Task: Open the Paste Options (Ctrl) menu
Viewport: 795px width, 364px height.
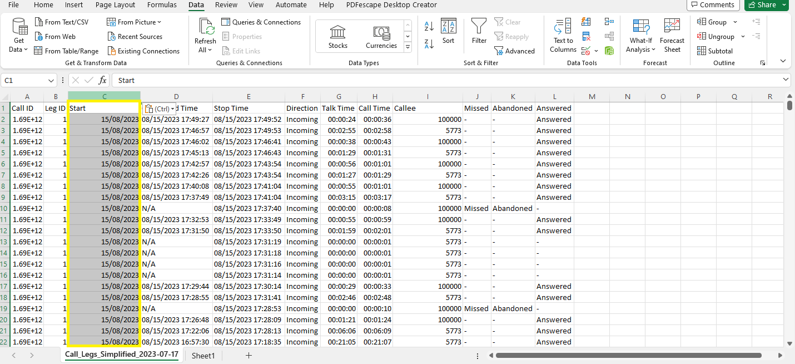Action: click(159, 109)
